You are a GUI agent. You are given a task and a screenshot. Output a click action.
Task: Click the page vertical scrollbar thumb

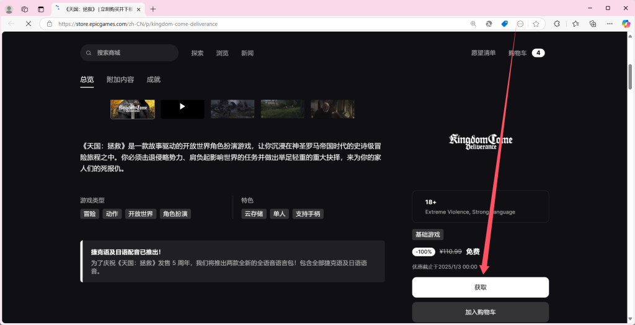coord(630,77)
